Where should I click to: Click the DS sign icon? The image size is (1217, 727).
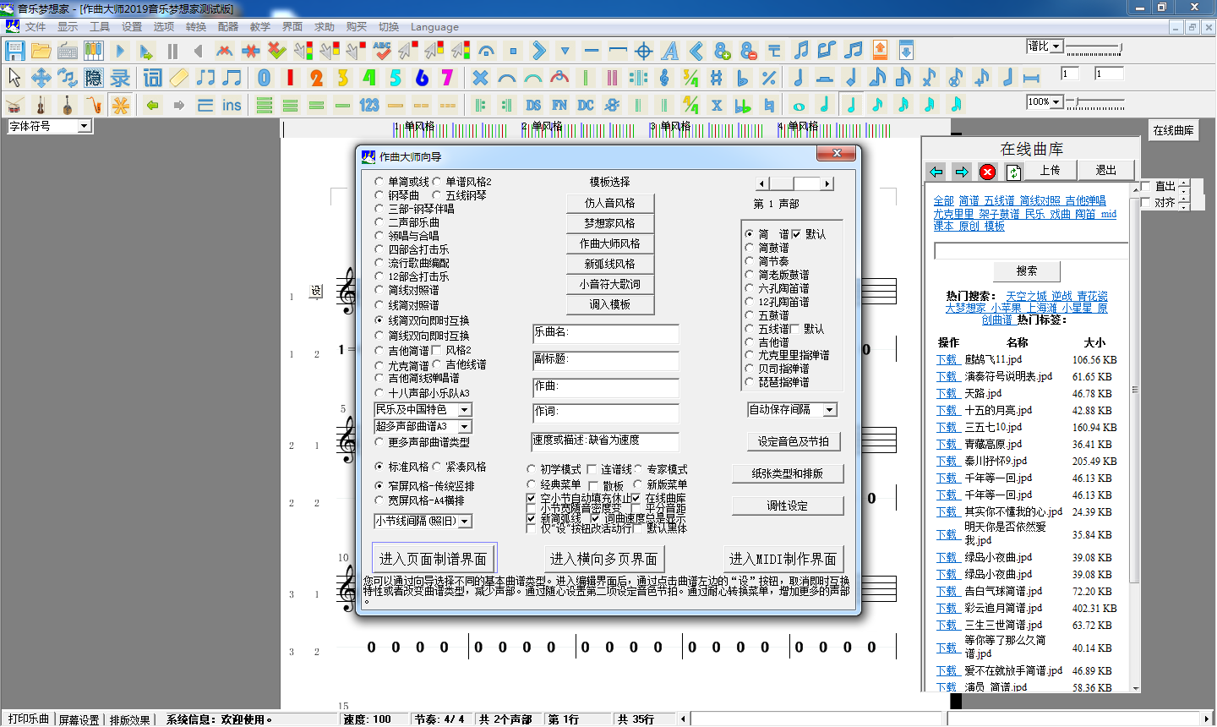(532, 105)
